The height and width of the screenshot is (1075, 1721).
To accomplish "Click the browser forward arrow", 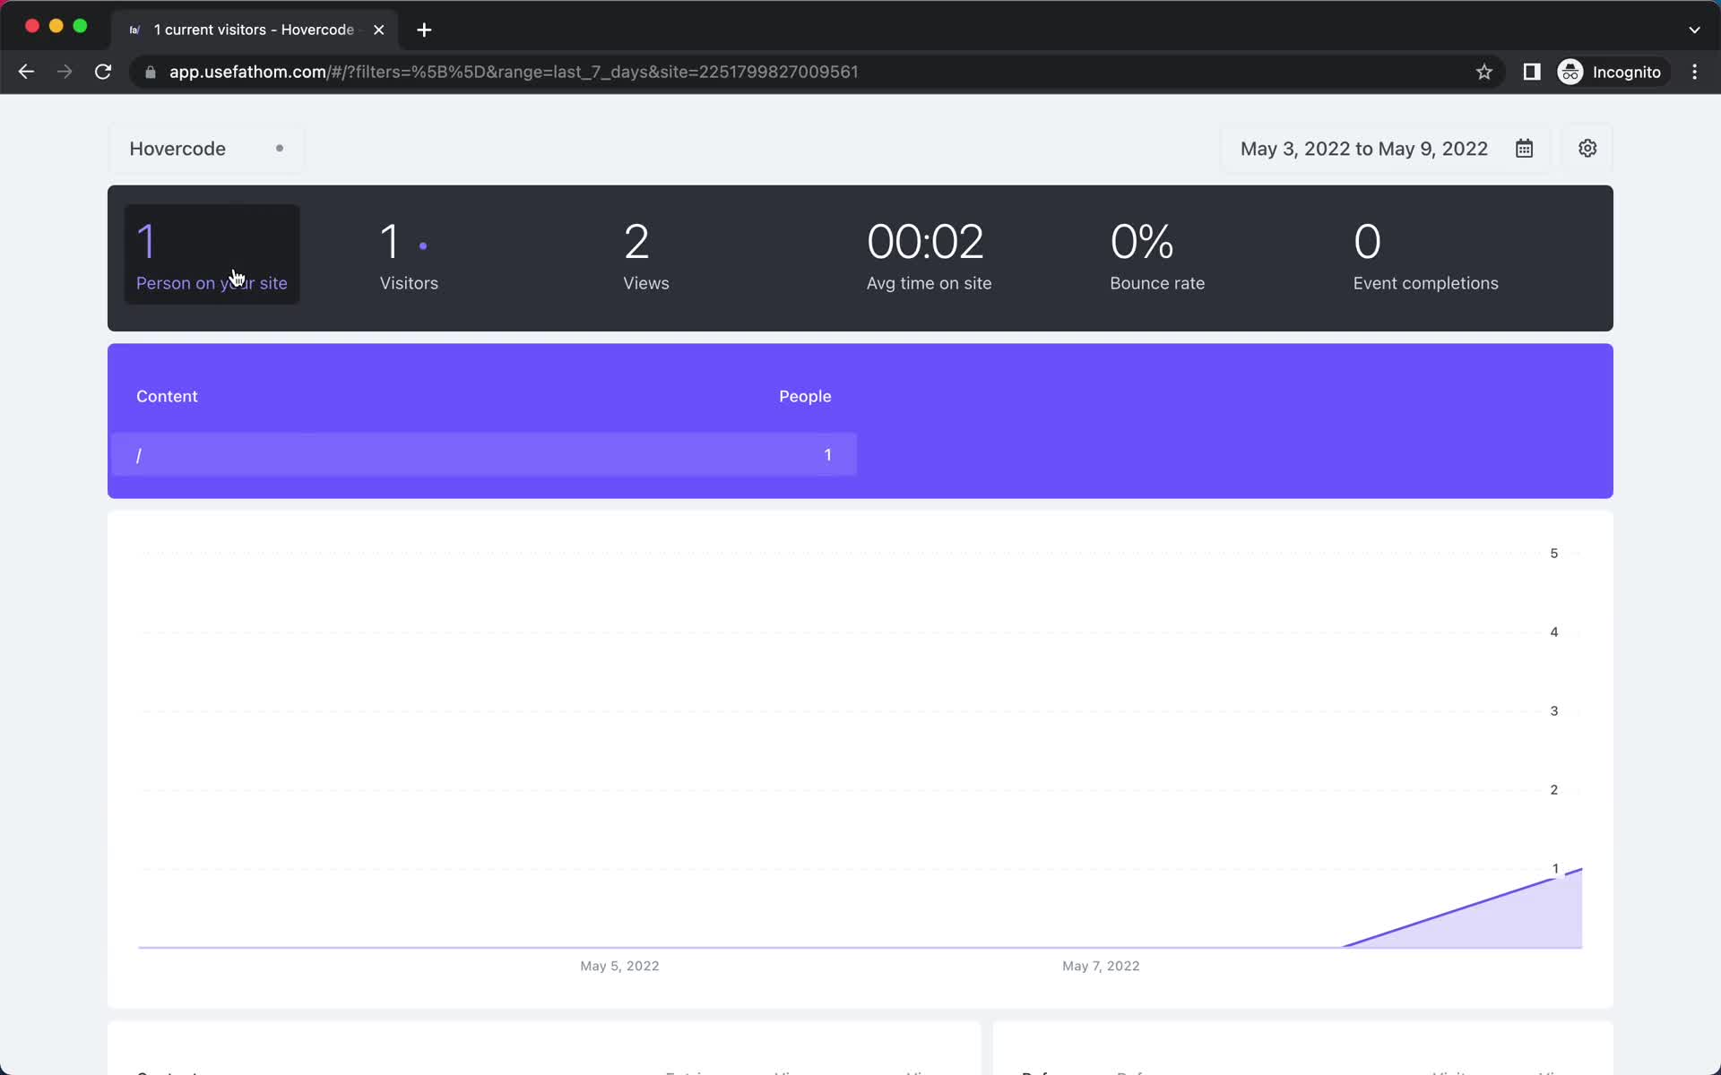I will coord(65,72).
